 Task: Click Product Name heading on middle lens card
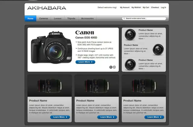85,101
